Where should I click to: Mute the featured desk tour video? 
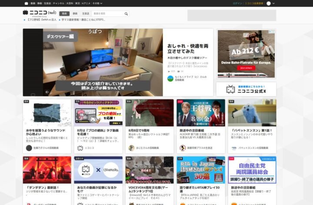pos(47,92)
